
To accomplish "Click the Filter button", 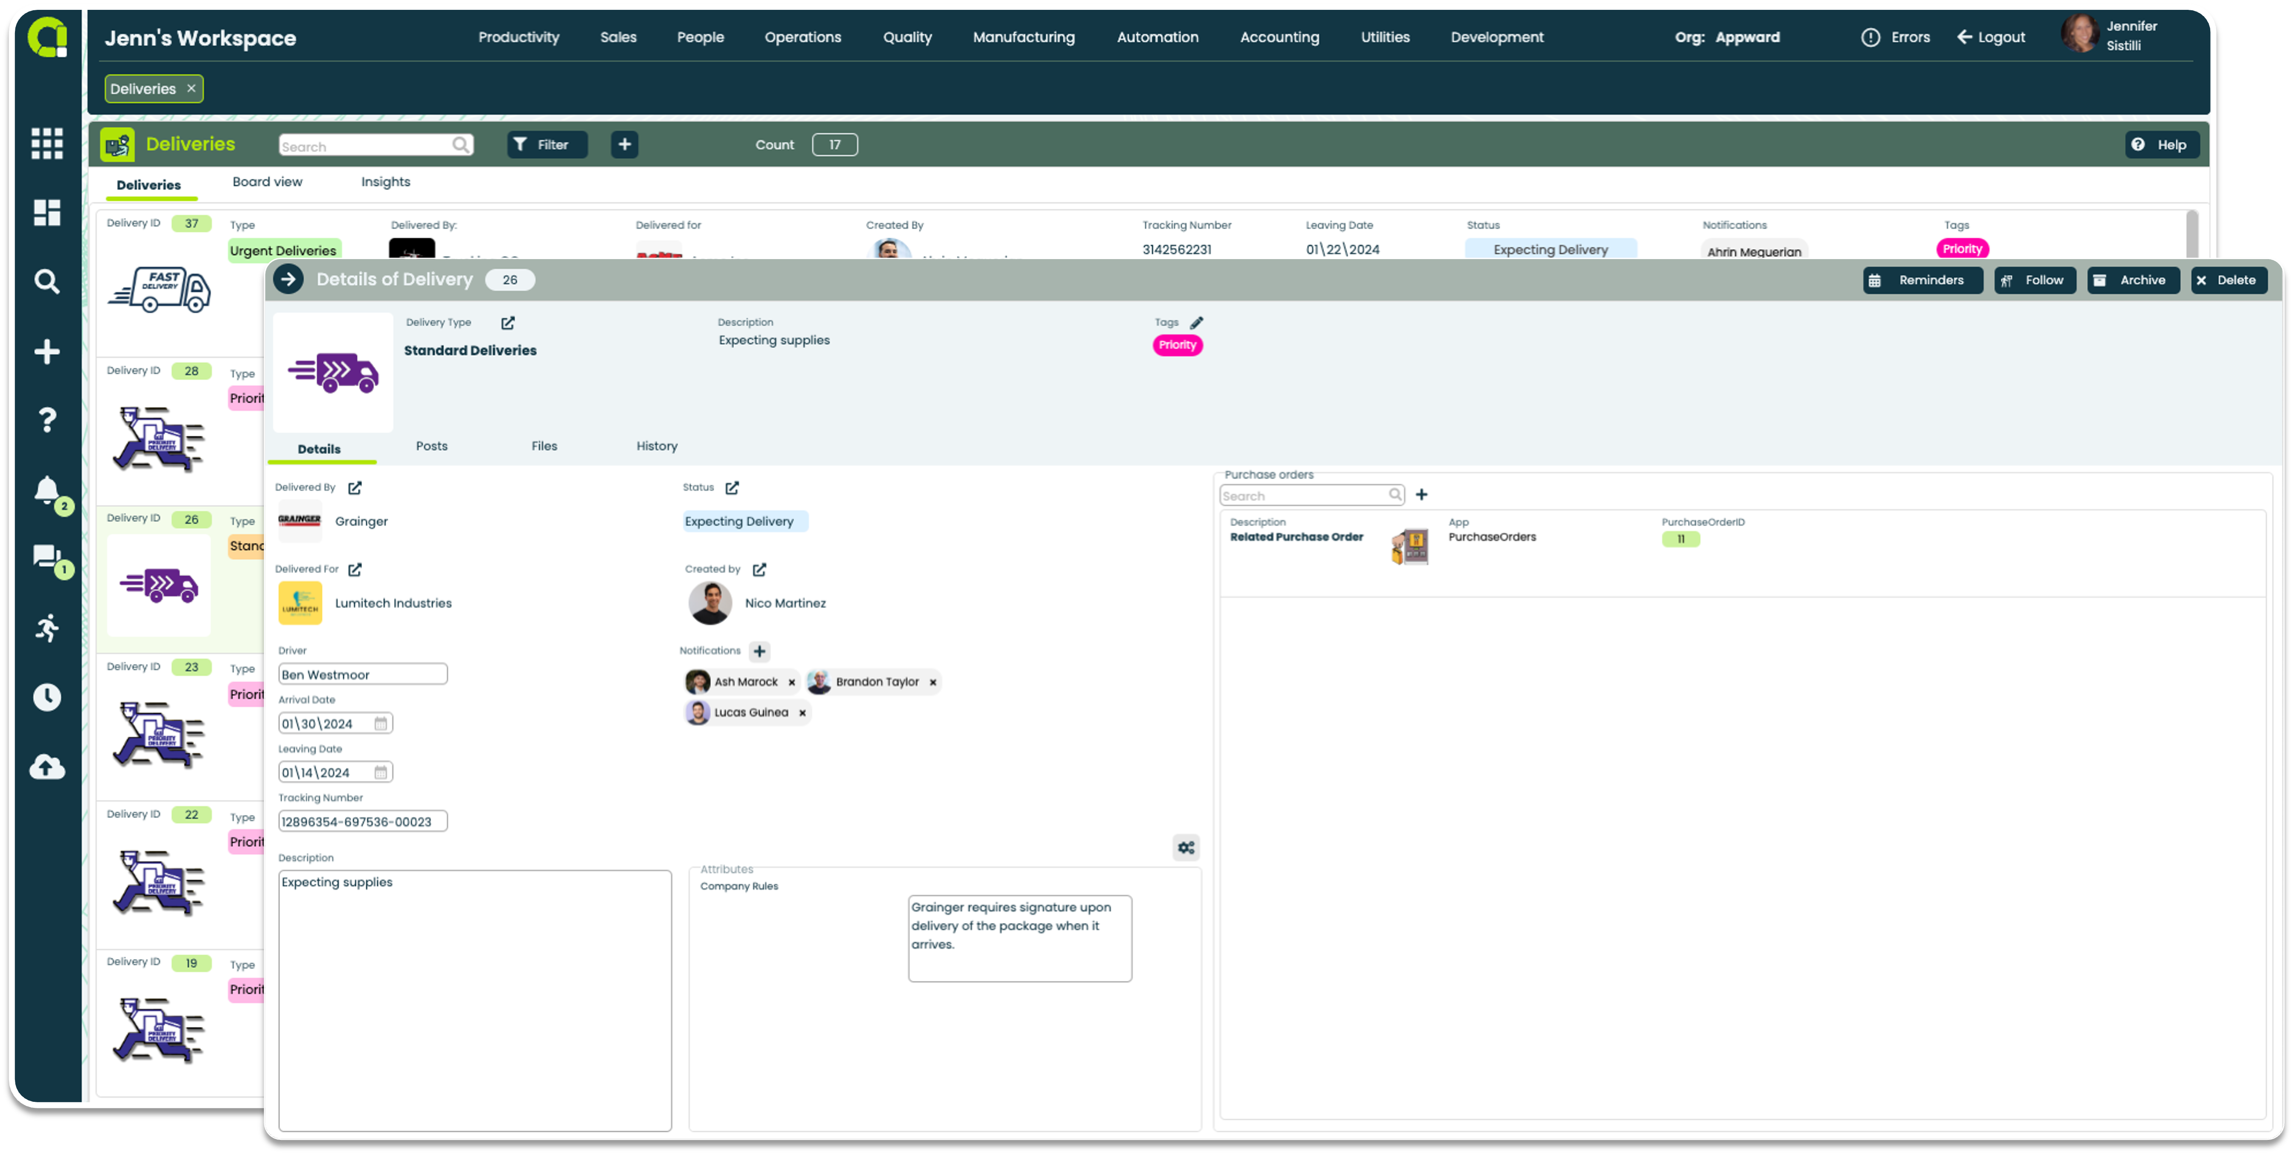I will coord(547,145).
